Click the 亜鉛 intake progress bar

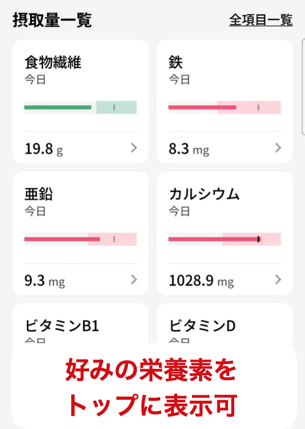coord(80,239)
